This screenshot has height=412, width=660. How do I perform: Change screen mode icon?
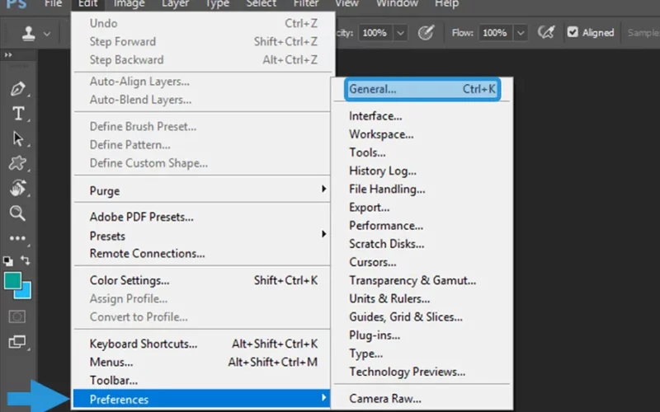[17, 342]
